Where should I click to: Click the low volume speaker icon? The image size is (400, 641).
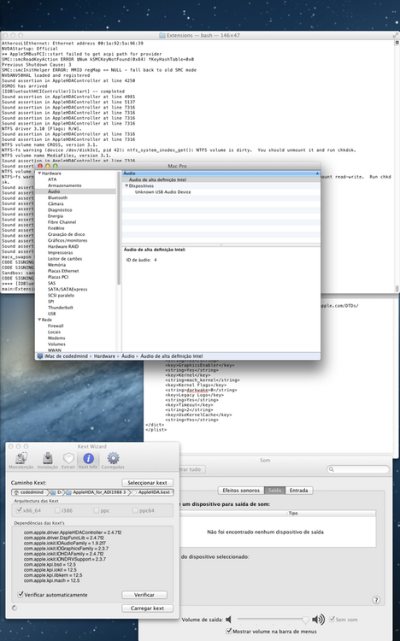228,620
